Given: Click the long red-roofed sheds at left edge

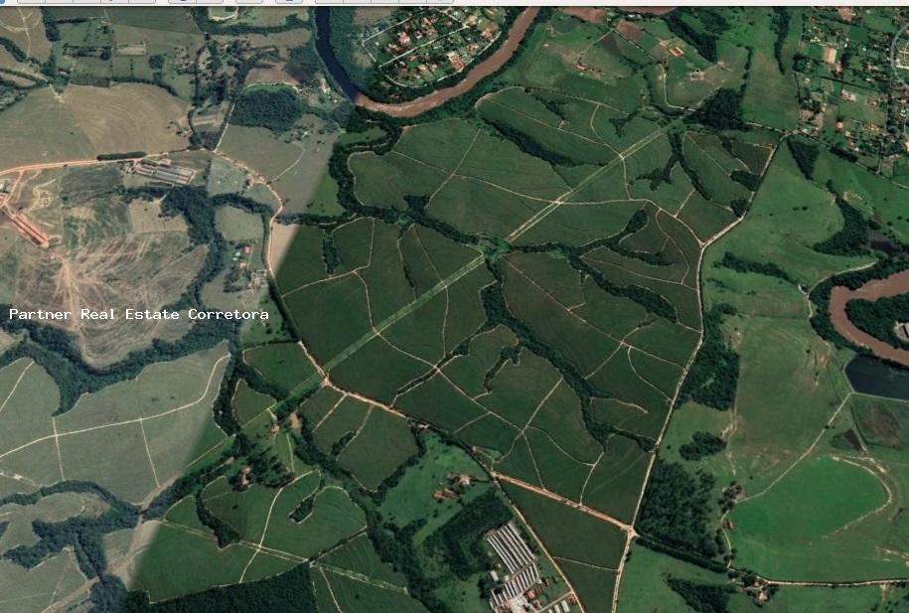Looking at the screenshot, I should pyautogui.click(x=25, y=224).
